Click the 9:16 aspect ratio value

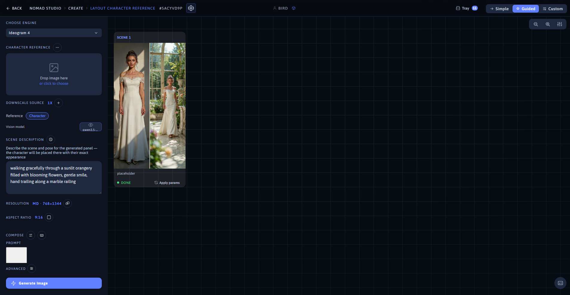[39, 217]
